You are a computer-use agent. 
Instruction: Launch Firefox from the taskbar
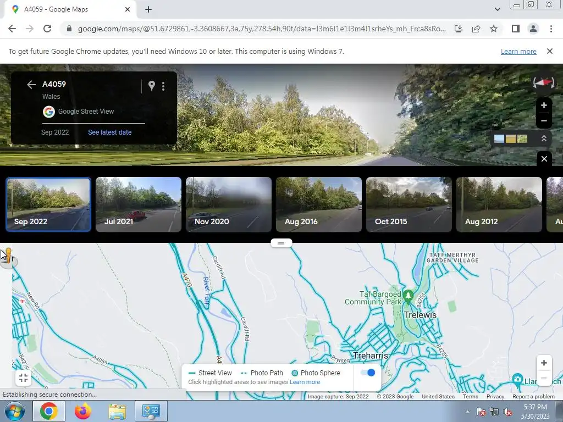pos(82,411)
